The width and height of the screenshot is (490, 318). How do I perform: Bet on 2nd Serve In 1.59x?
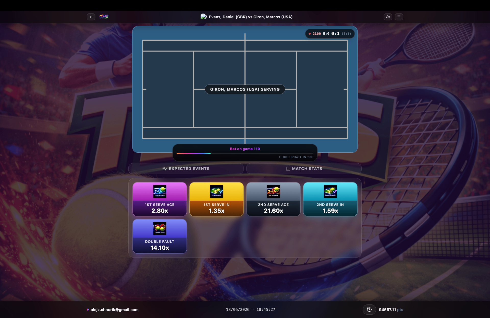330,199
